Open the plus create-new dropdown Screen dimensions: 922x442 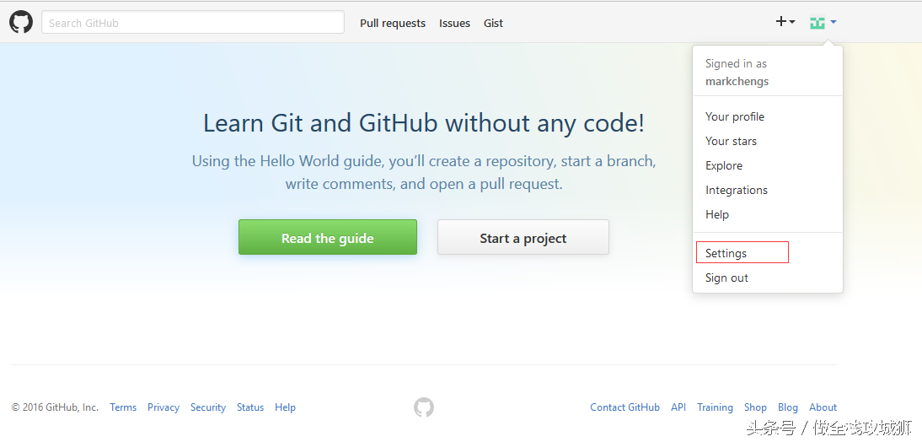785,23
